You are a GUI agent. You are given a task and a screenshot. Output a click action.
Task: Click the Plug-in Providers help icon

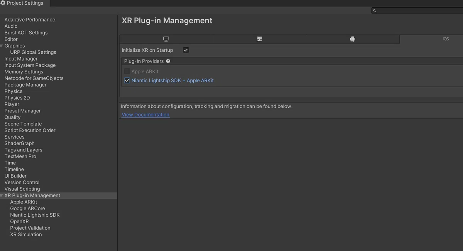(168, 61)
